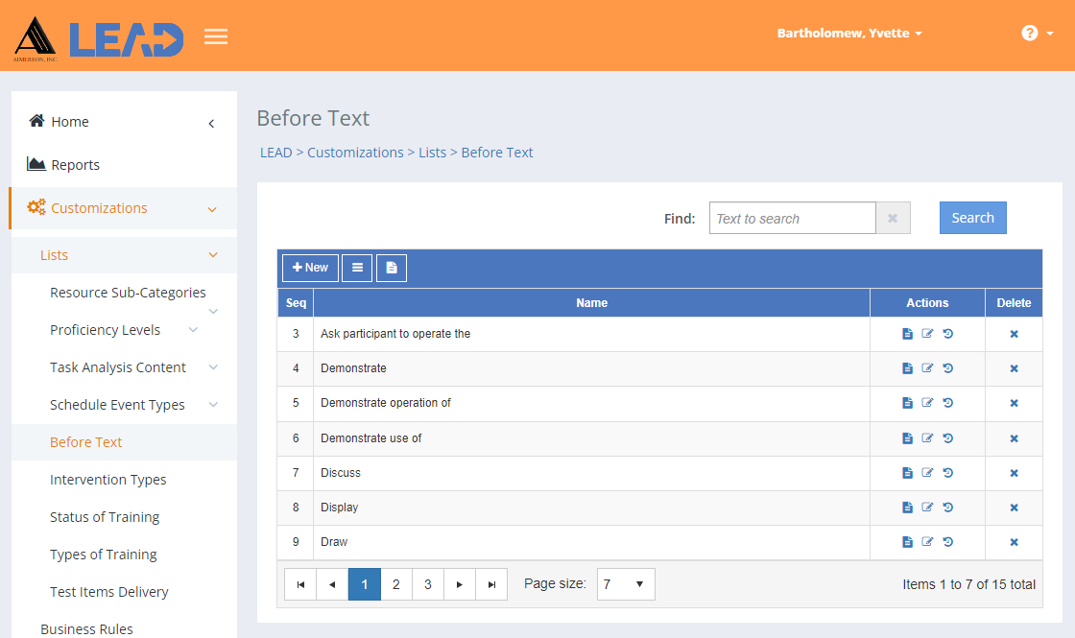Screen dimensions: 1075x638
Task: Delete the 'Discuss' row
Action: coord(1014,473)
